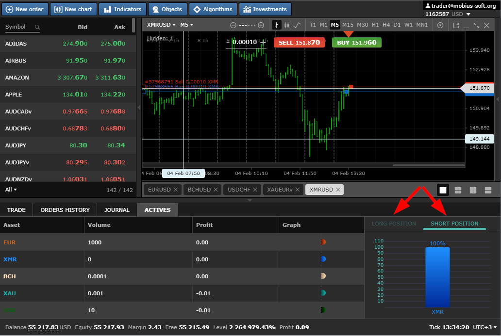Switch chart timeframe to M15

coord(348,25)
